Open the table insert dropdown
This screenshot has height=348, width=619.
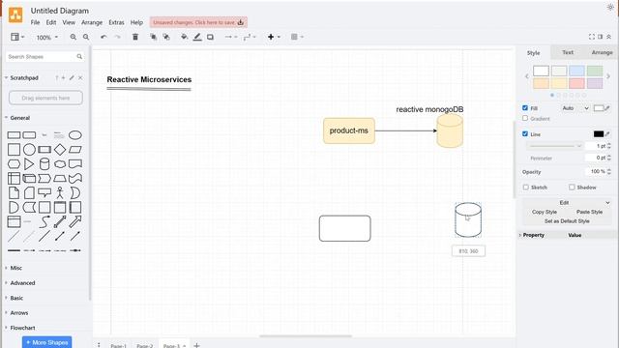click(297, 37)
